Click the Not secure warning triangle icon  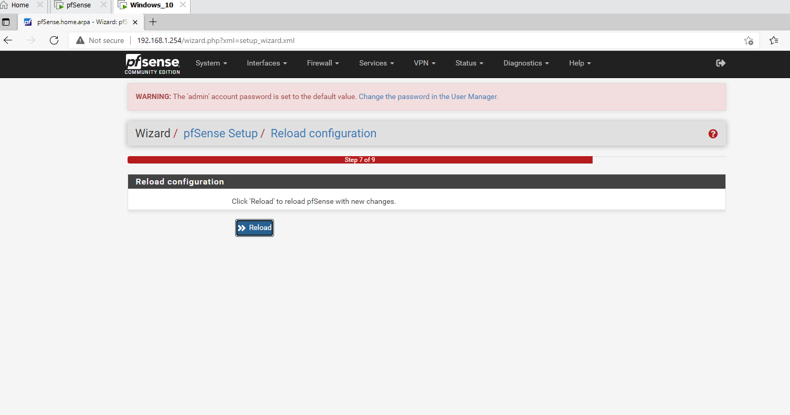pyautogui.click(x=80, y=40)
